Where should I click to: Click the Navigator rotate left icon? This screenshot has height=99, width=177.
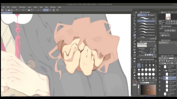[167, 24]
